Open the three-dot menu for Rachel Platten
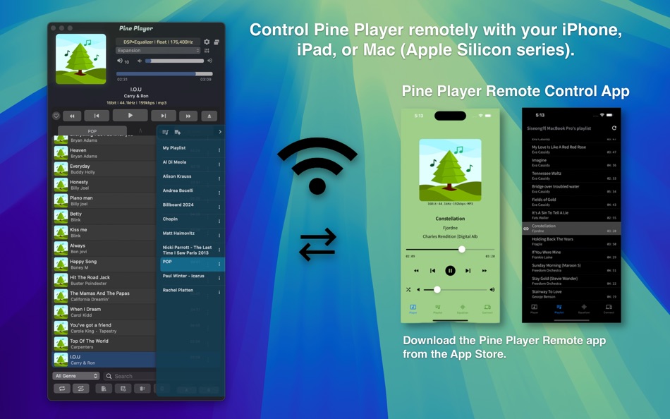 [219, 293]
